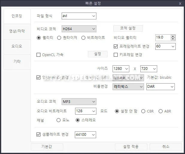
Task: Switch to the 인코딩 tab
Action: point(17,16)
